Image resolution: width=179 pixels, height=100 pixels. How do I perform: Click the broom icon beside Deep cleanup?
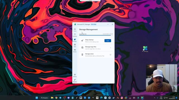pyautogui.click(x=82, y=41)
